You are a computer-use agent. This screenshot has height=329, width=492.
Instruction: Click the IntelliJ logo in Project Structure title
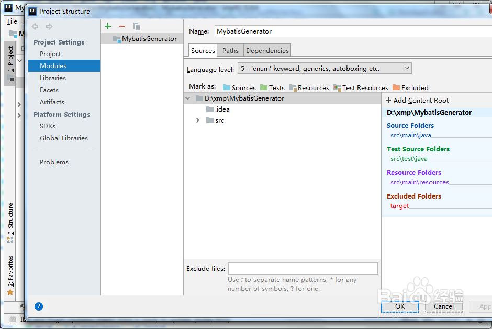point(32,12)
